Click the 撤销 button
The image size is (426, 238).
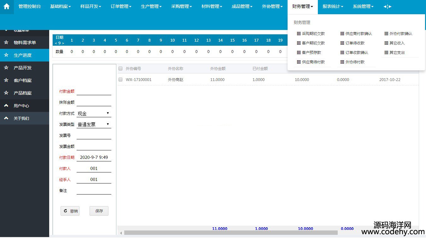(x=70, y=211)
